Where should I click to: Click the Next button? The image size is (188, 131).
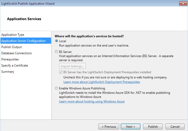tap(130, 127)
